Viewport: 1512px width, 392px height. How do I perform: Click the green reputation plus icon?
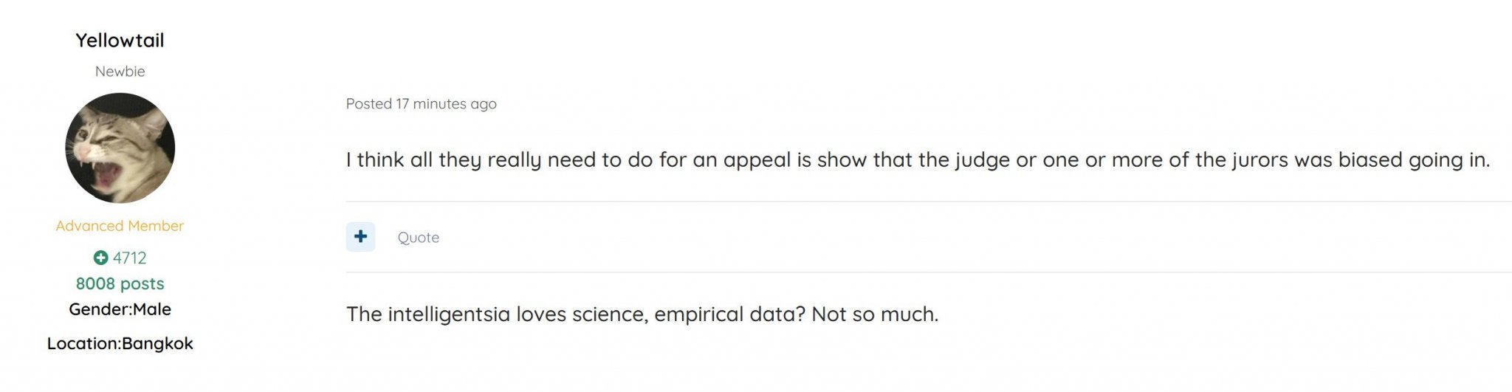pos(100,258)
